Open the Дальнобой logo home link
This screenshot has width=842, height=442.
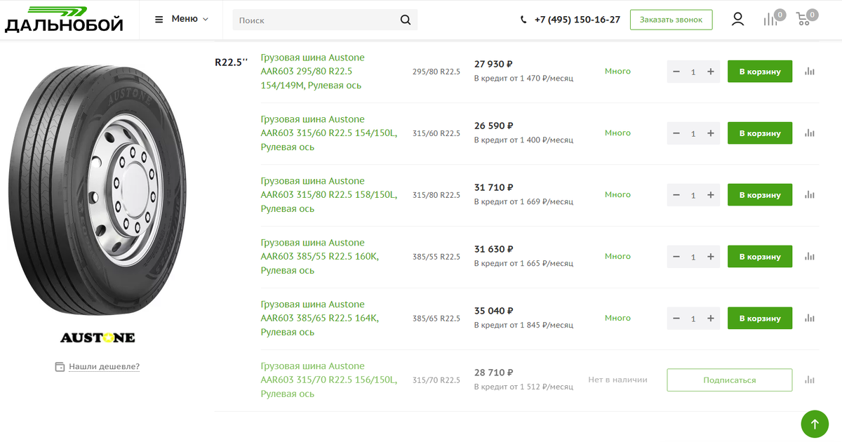64,20
